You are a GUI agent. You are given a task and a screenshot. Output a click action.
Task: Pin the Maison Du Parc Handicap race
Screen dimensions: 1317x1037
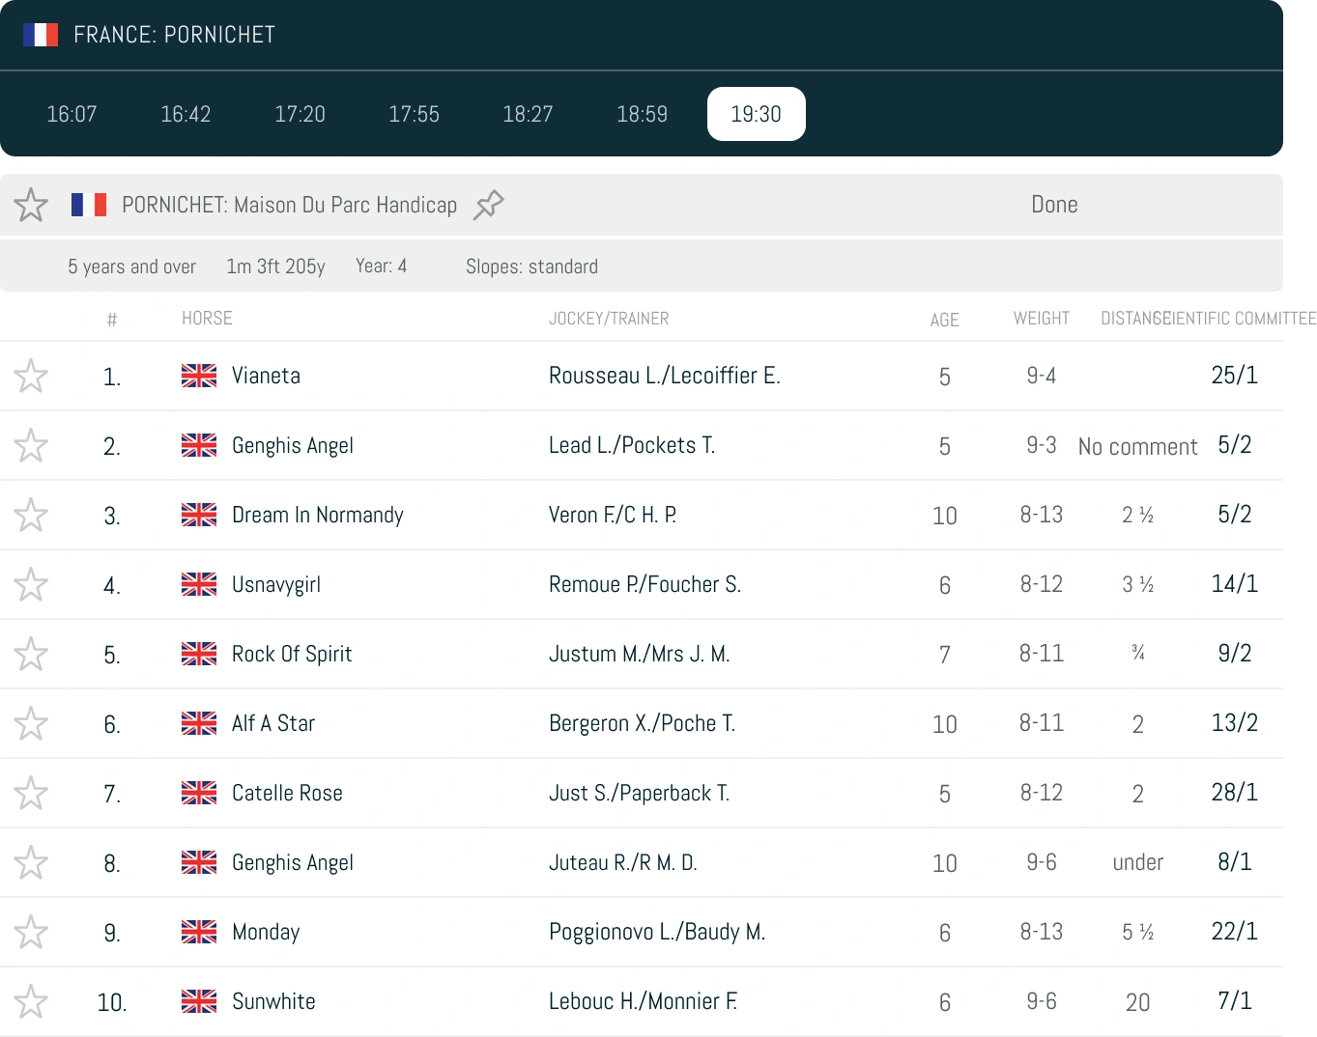(x=489, y=205)
